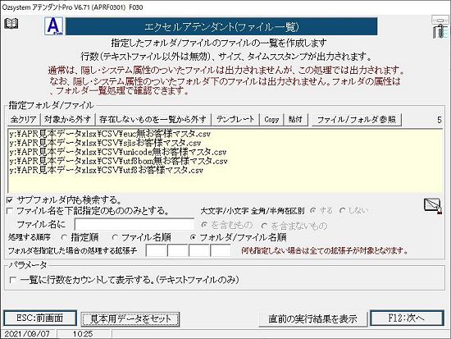The image size is (451, 339).
Task: Open the テンプレート button
Action: coord(235,120)
